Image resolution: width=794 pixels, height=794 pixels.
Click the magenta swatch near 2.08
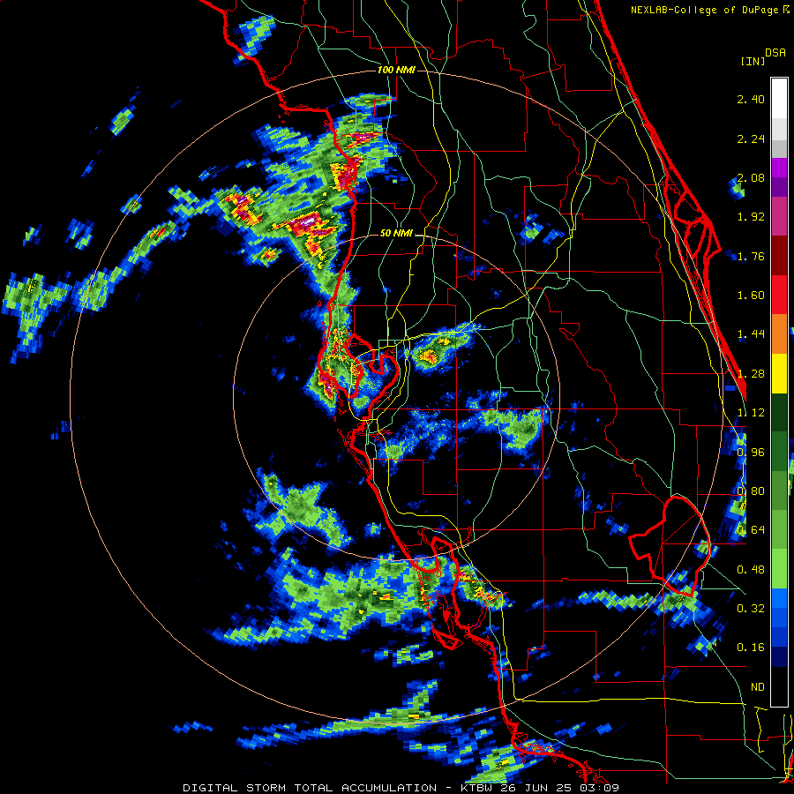coord(779,168)
